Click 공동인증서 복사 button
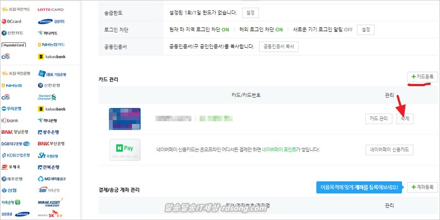The width and height of the screenshot is (440, 220). tap(278, 47)
